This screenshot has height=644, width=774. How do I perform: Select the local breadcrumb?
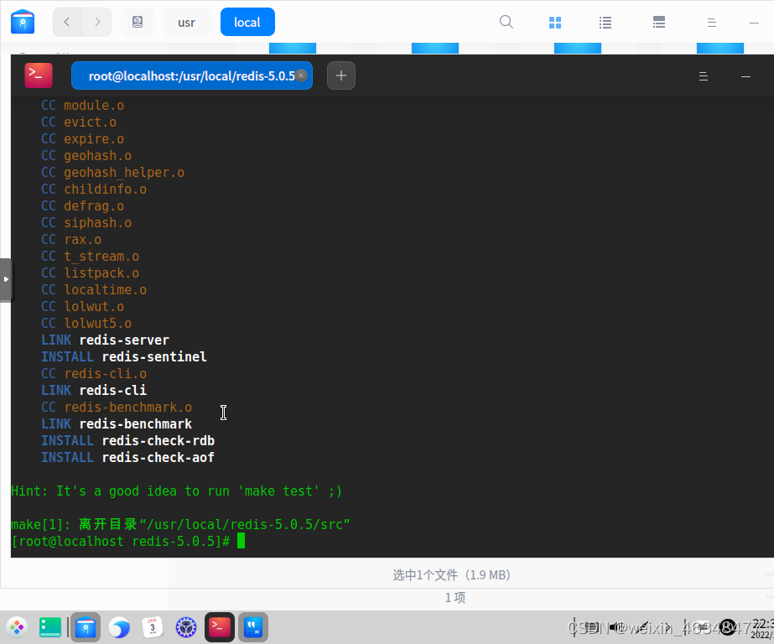[x=247, y=22]
